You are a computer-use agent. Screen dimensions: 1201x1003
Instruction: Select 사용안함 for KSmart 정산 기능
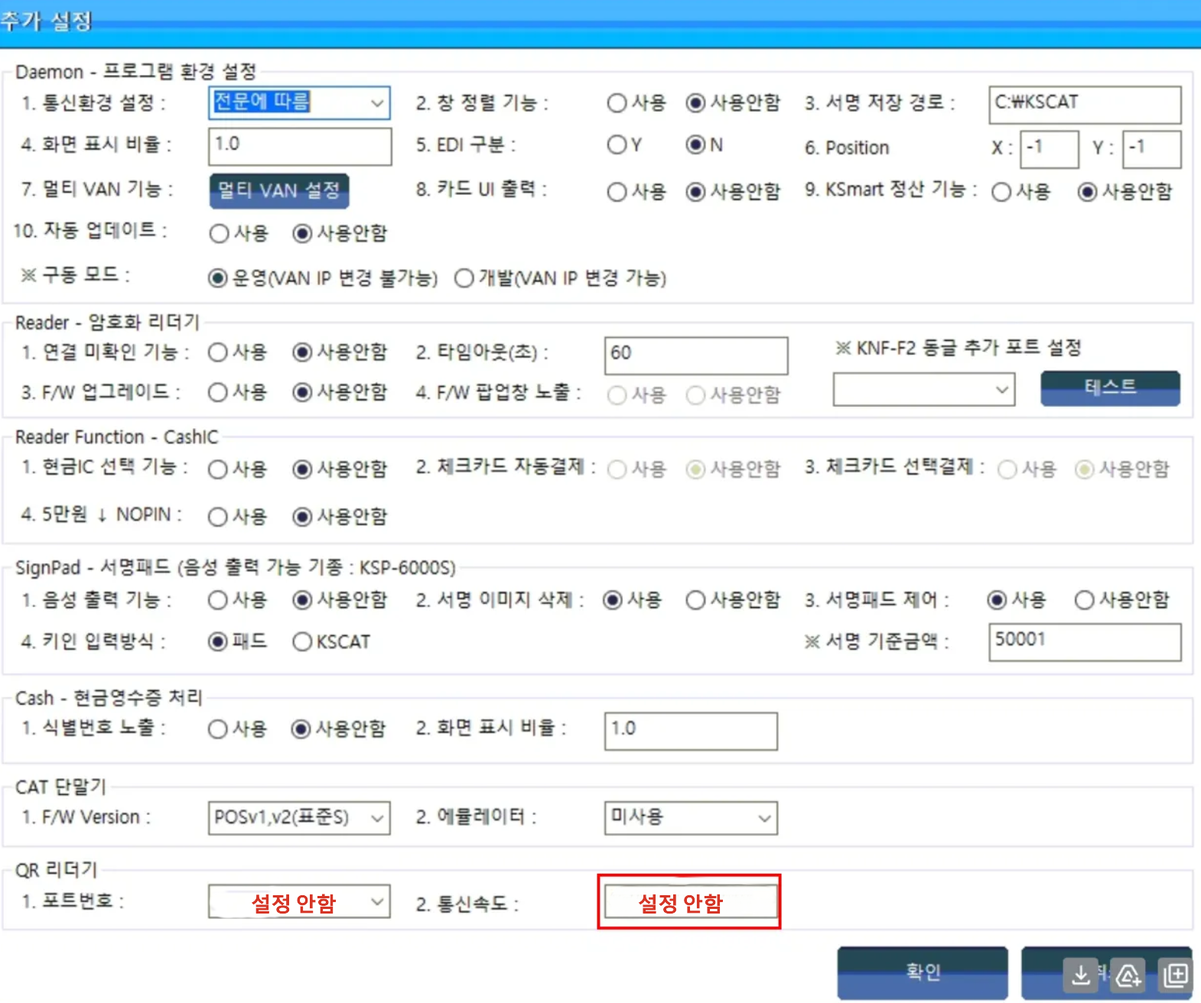pos(1125,192)
